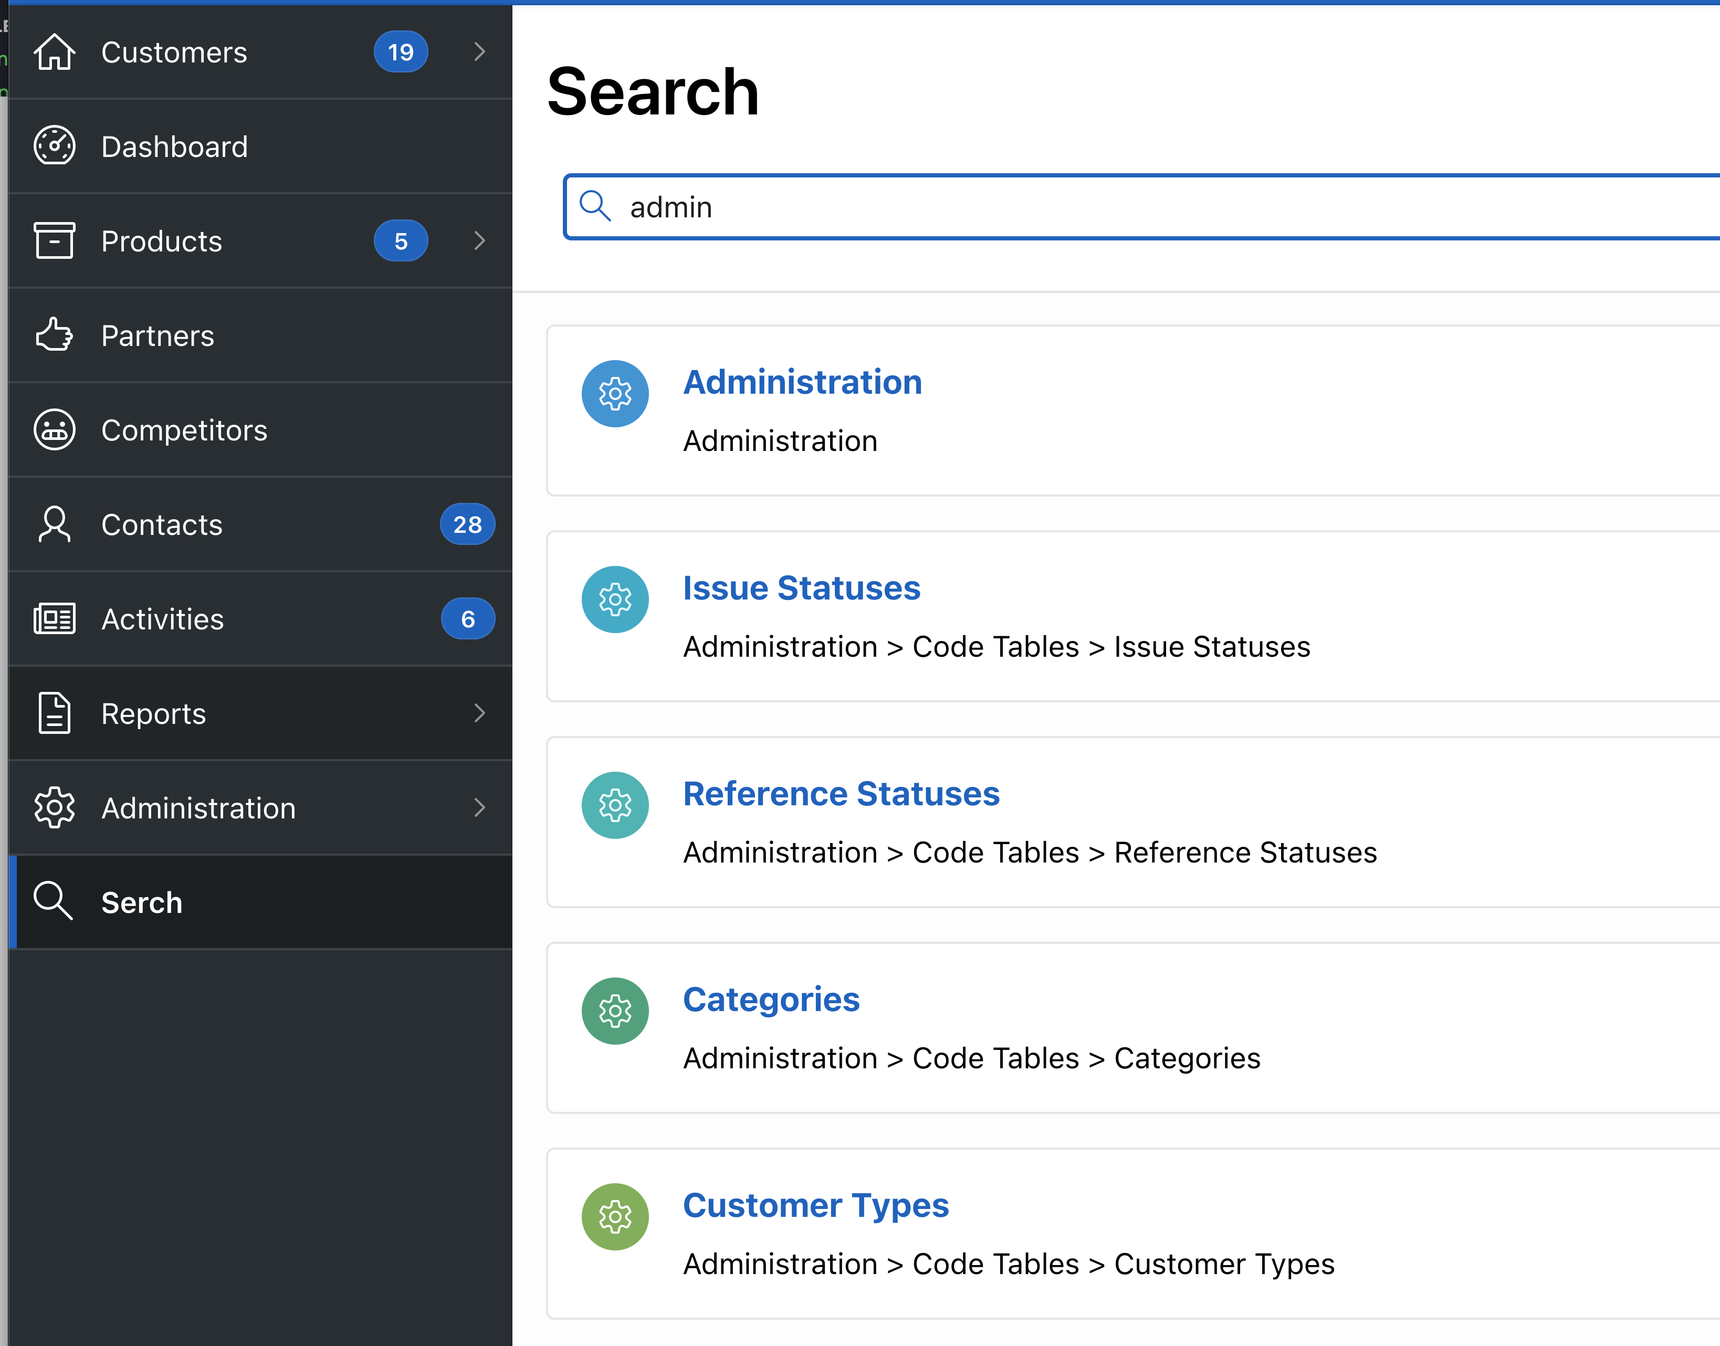
Task: Open the Serch navigation item
Action: coord(142,902)
